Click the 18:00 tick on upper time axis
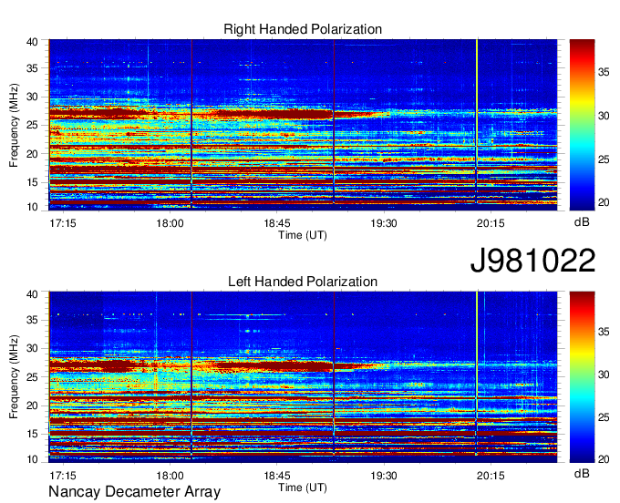The height and width of the screenshot is (503, 620). pos(170,223)
